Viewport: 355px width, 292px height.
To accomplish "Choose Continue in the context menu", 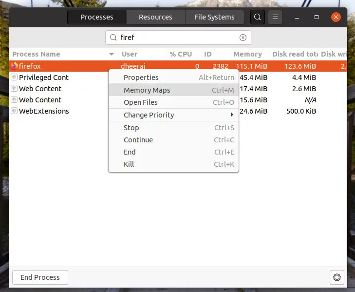I will 174,140.
